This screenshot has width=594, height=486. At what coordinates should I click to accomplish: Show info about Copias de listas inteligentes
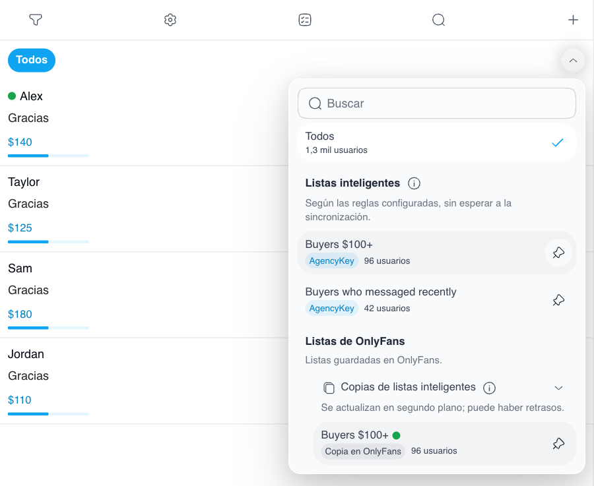[489, 388]
